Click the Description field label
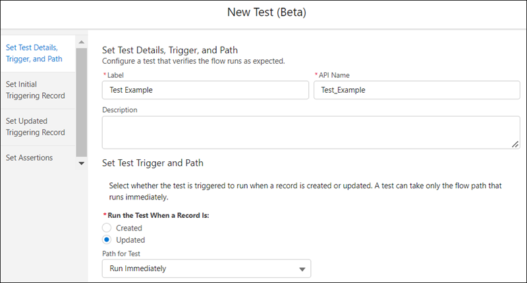 click(x=120, y=110)
